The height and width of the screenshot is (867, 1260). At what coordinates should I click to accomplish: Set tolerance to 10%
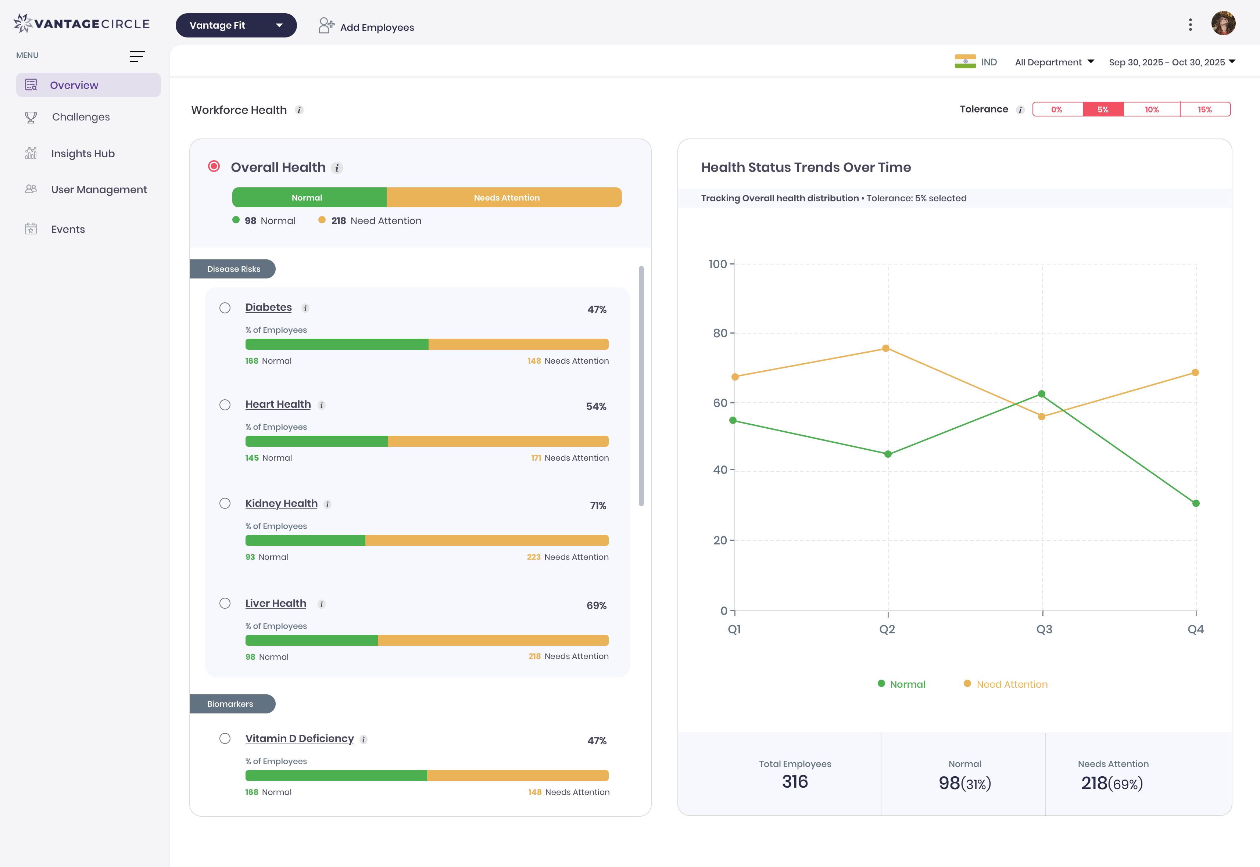pyautogui.click(x=1151, y=109)
